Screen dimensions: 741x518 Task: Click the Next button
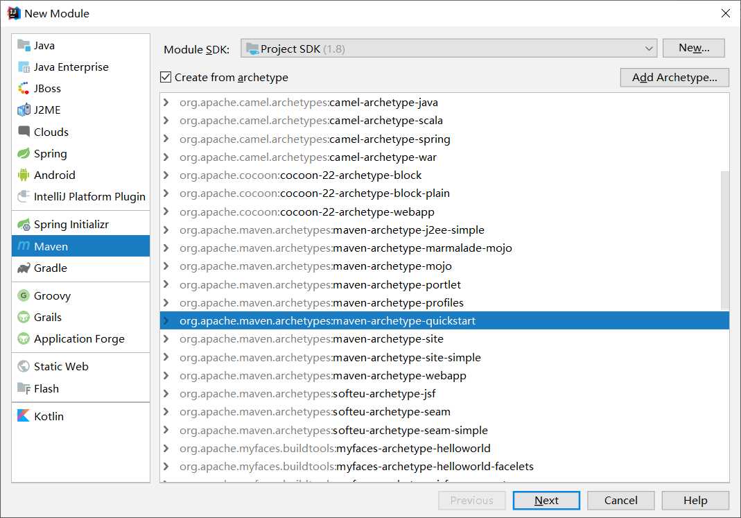click(546, 500)
